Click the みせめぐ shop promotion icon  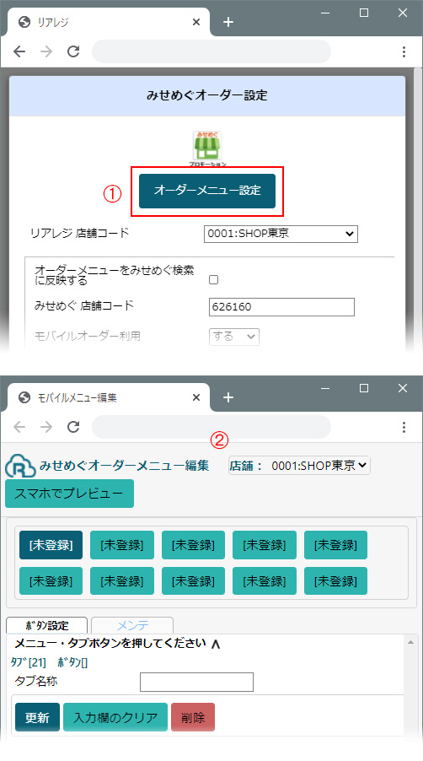207,148
